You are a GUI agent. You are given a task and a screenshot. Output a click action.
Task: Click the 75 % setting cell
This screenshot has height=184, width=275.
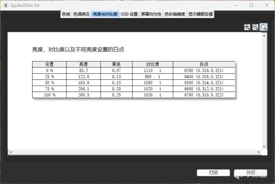pos(49,89)
